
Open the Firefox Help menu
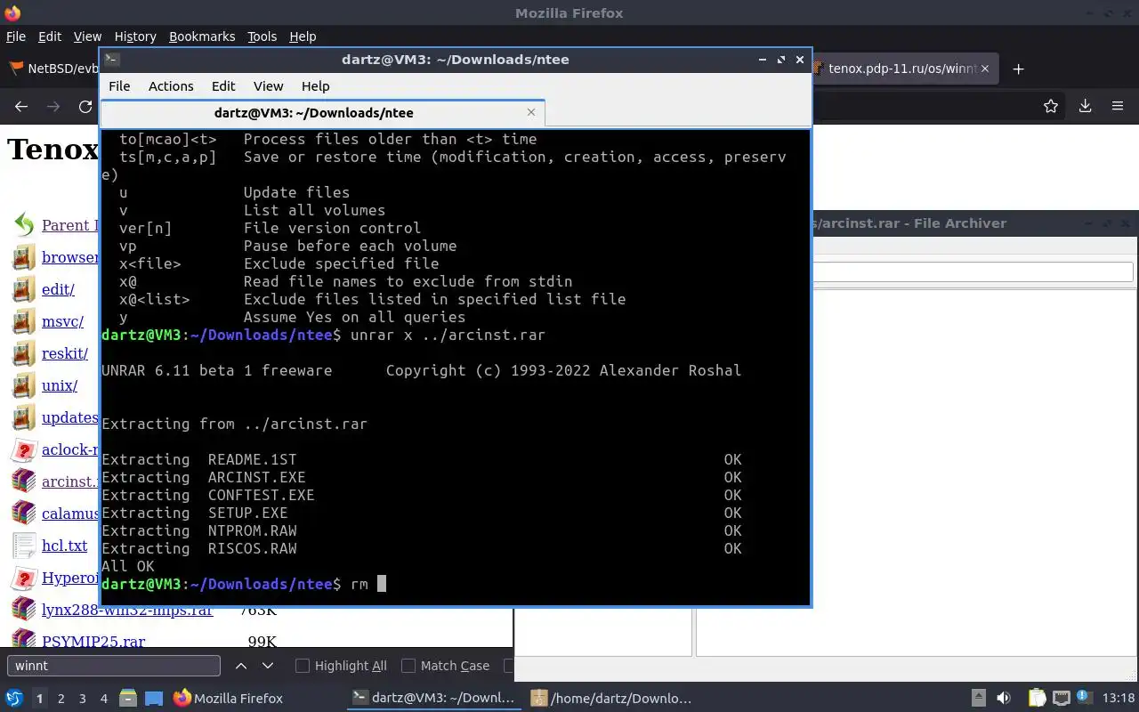coord(303,36)
